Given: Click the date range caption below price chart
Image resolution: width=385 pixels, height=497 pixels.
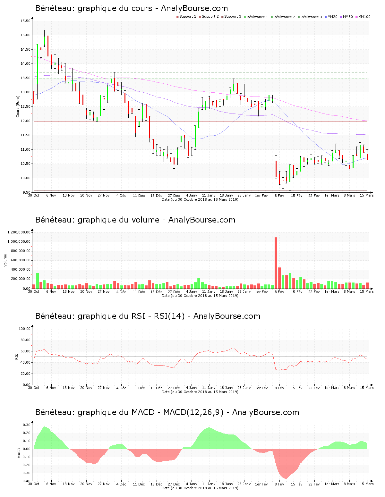Looking at the screenshot, I should pyautogui.click(x=200, y=199).
